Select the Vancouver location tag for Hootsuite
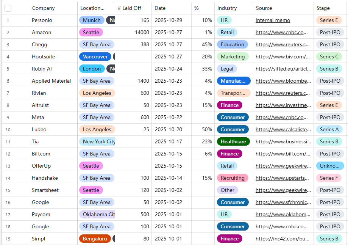This screenshot has width=348, height=245. tap(95, 57)
